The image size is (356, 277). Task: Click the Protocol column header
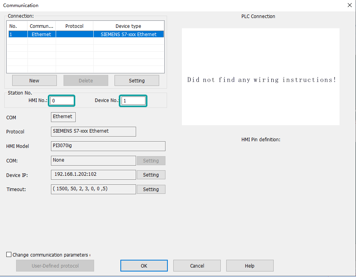tap(74, 26)
